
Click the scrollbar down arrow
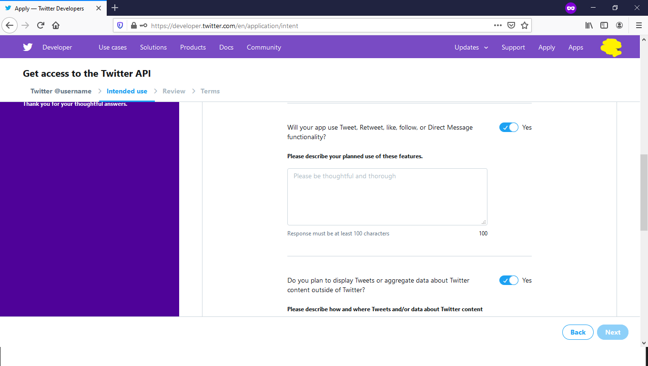644,343
